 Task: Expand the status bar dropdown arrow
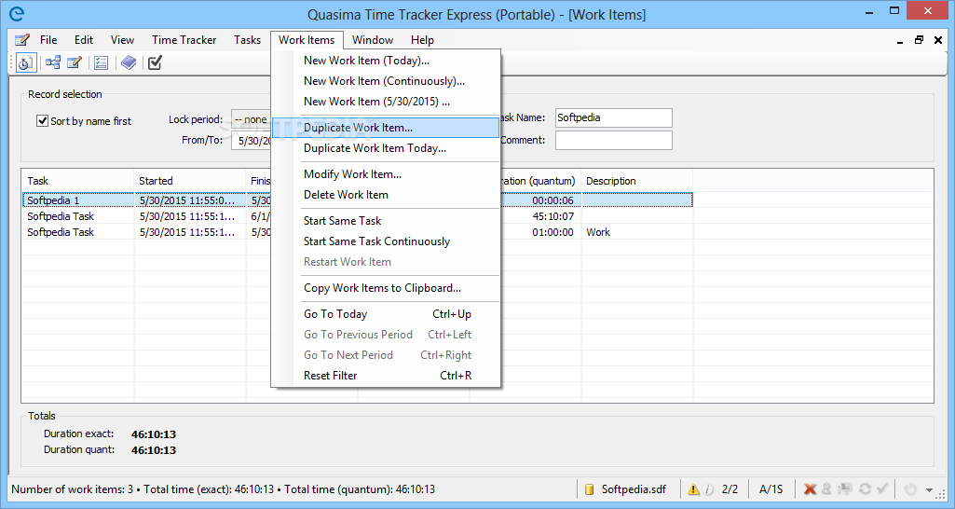click(929, 489)
